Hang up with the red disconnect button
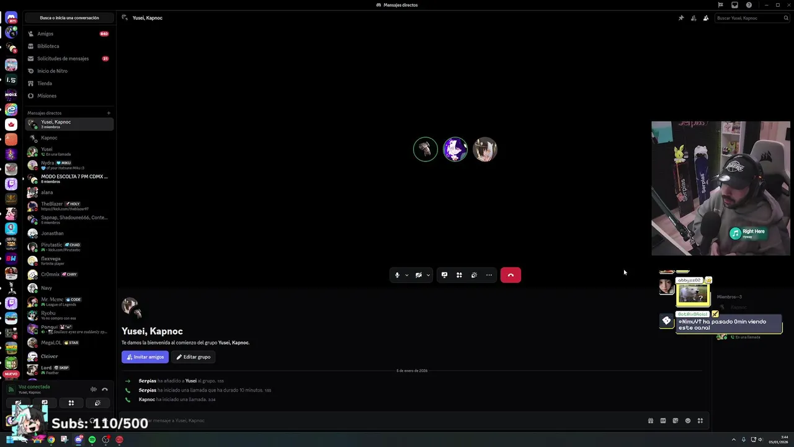The image size is (794, 447). (511, 275)
